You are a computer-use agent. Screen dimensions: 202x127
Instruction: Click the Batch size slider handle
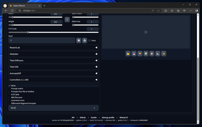73,25
